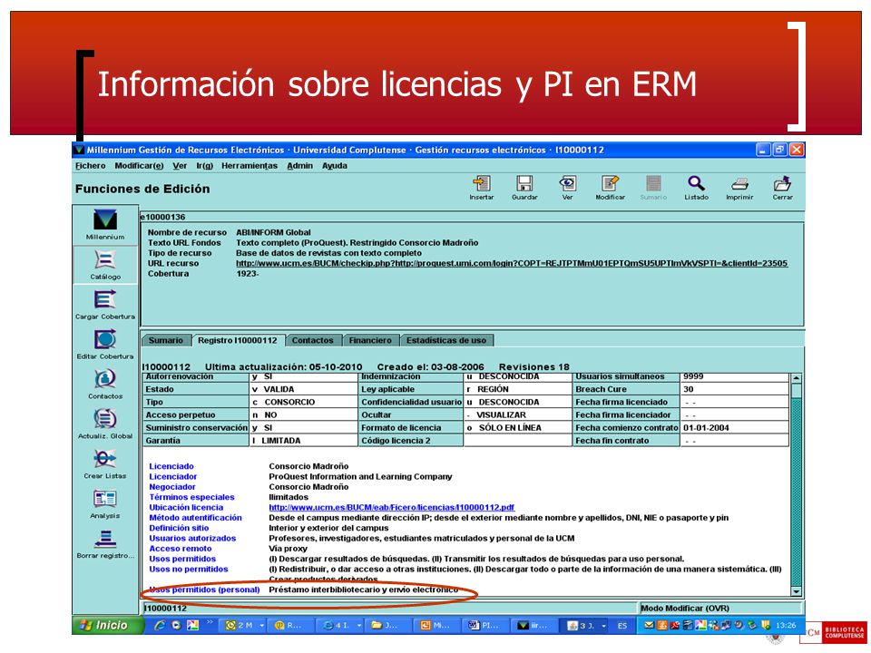Click the Método autentificación field label
The height and width of the screenshot is (653, 871).
pos(196,518)
